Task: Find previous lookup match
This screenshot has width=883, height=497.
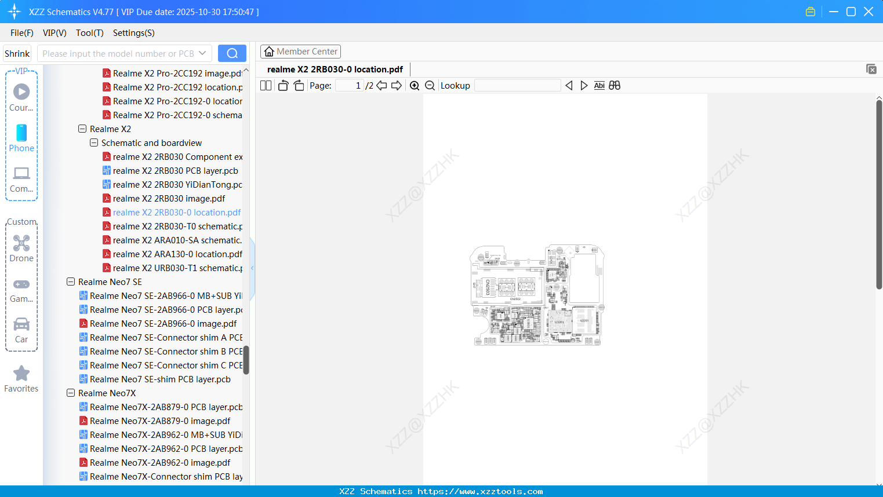Action: [569, 86]
